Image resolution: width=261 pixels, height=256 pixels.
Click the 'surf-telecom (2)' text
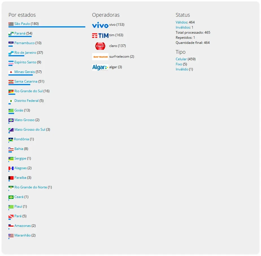coord(122,57)
